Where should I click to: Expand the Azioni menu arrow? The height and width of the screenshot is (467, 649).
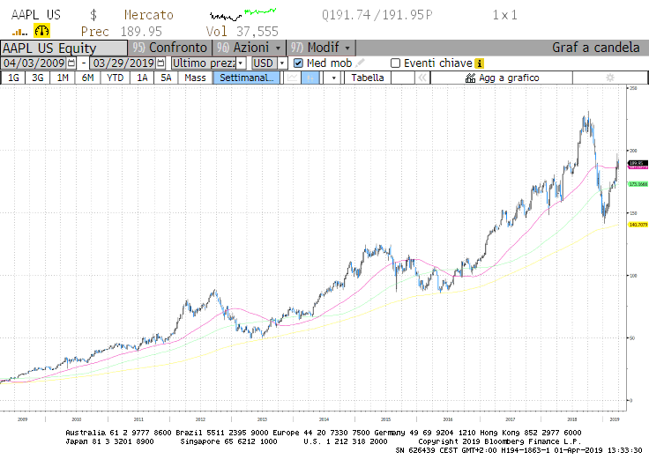coord(278,48)
